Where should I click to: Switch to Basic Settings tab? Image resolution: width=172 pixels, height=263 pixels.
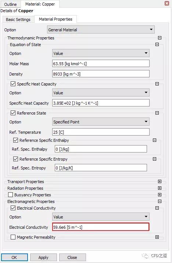click(x=18, y=20)
